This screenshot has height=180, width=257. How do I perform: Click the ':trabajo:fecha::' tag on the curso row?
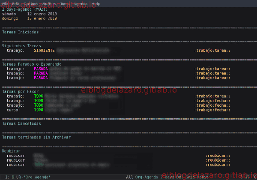pos(212,110)
